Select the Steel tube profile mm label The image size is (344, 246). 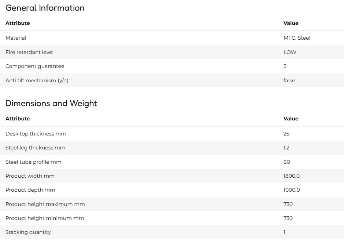(x=33, y=162)
